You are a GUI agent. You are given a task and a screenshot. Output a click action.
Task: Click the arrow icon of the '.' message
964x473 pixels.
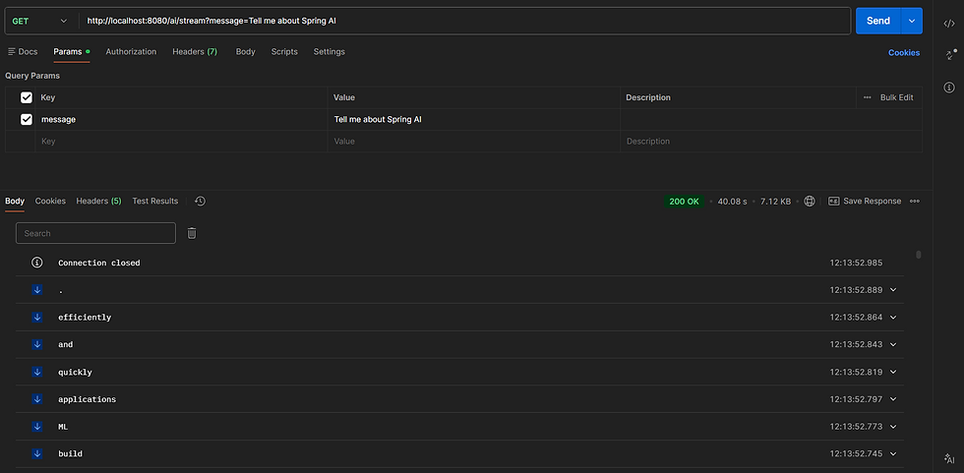37,290
